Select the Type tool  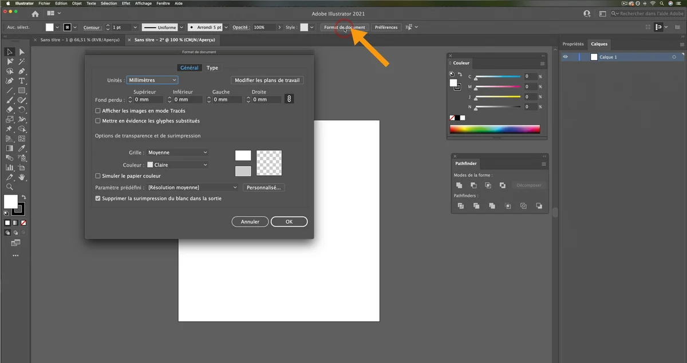(22, 81)
